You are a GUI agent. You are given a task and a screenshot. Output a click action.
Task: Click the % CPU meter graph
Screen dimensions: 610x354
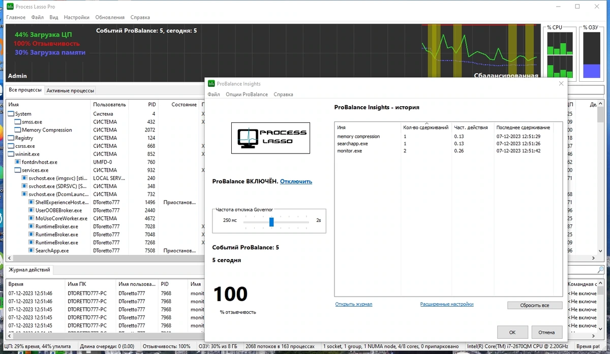[x=560, y=55]
